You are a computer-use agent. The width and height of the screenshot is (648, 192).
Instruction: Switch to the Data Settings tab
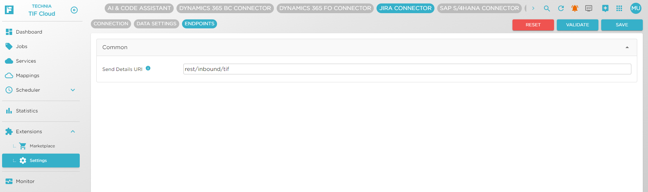click(156, 24)
